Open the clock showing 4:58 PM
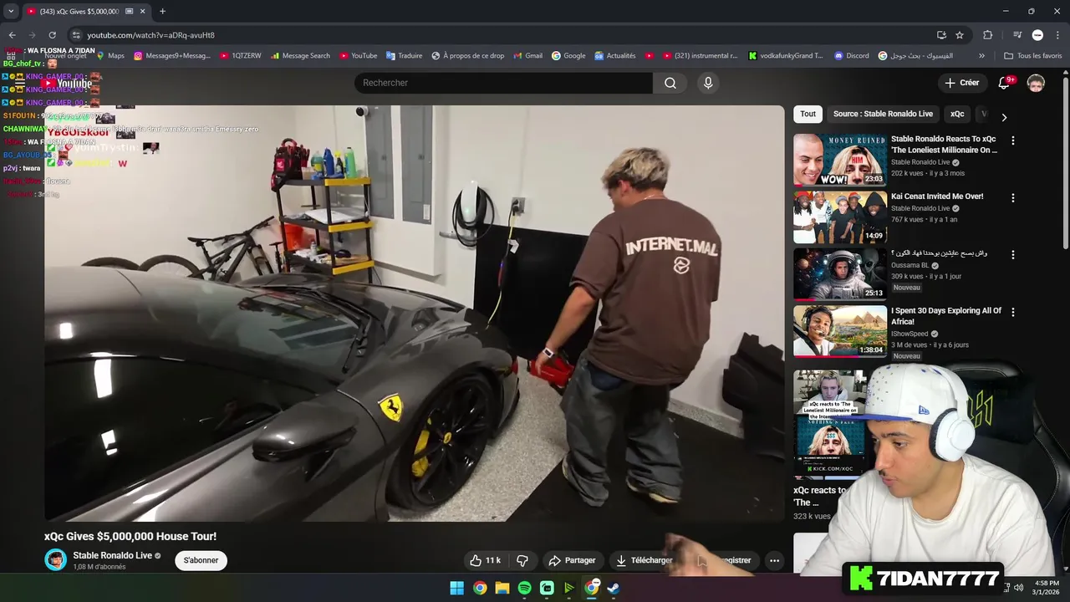The height and width of the screenshot is (602, 1070). coord(1047,587)
